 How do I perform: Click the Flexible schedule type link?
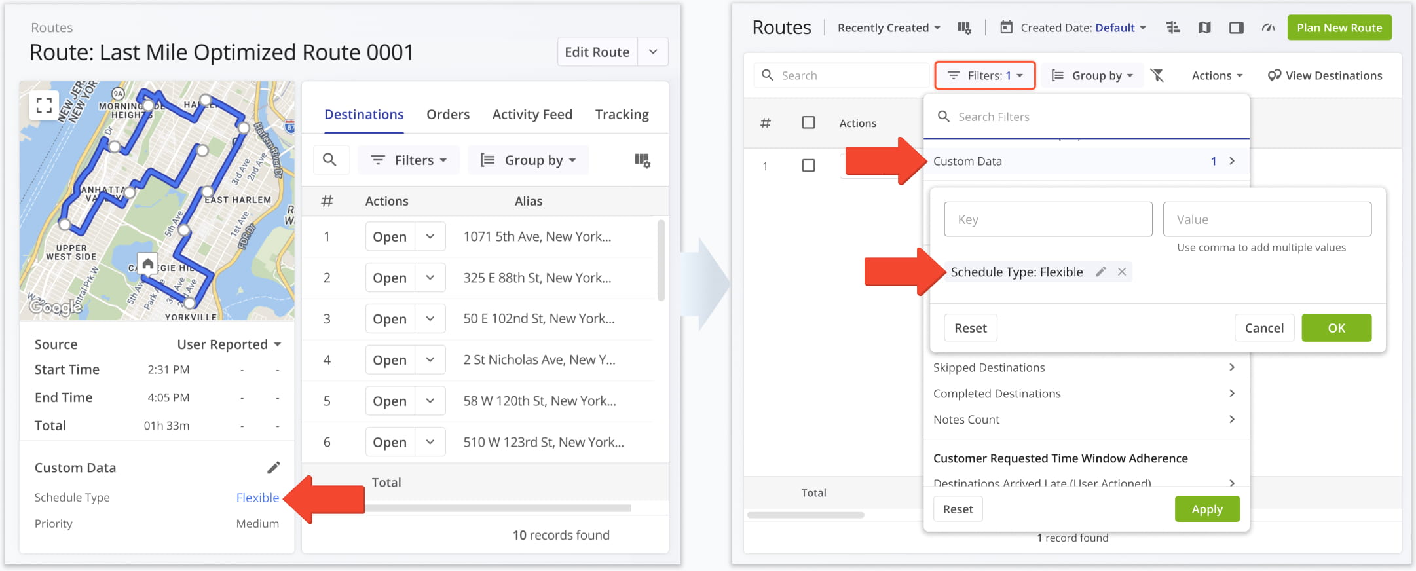pyautogui.click(x=257, y=498)
